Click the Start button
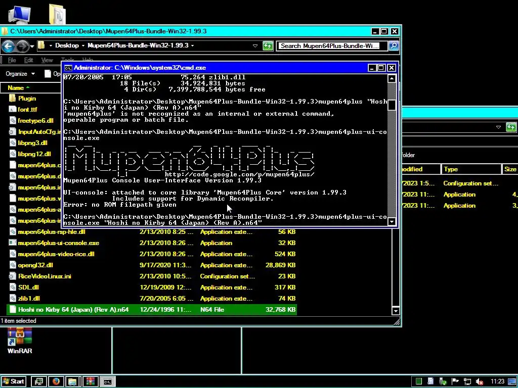This screenshot has height=388, width=518. [13, 382]
